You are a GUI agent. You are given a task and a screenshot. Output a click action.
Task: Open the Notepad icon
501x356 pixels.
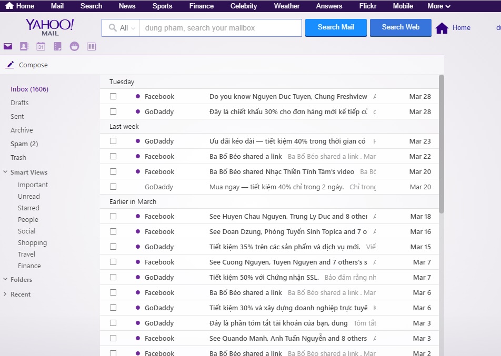(x=57, y=47)
